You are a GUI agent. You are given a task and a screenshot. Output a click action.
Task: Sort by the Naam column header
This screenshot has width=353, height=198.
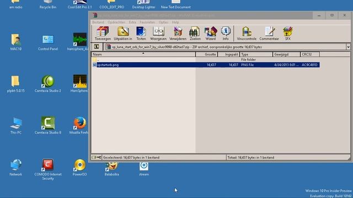143,54
